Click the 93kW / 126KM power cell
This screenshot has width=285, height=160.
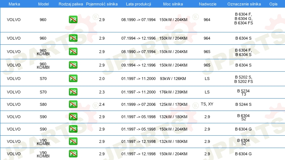[173, 79]
